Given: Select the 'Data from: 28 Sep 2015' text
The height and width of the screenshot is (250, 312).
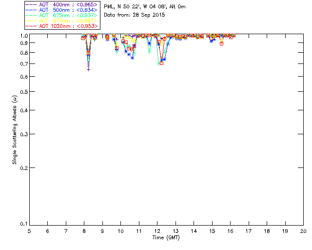Looking at the screenshot, I should pos(135,15).
